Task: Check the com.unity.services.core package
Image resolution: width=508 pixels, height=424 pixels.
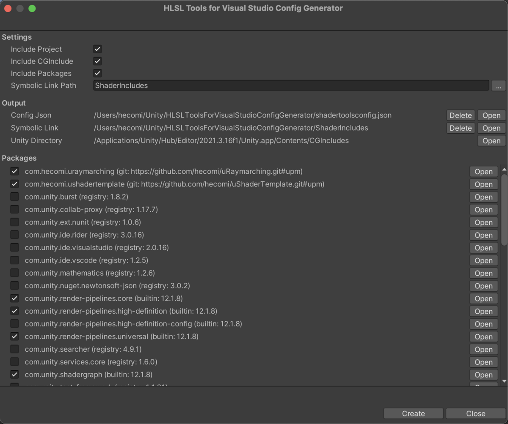Action: (15, 361)
